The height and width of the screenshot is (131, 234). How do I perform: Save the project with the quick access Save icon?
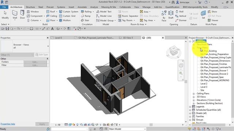pos(7,28)
